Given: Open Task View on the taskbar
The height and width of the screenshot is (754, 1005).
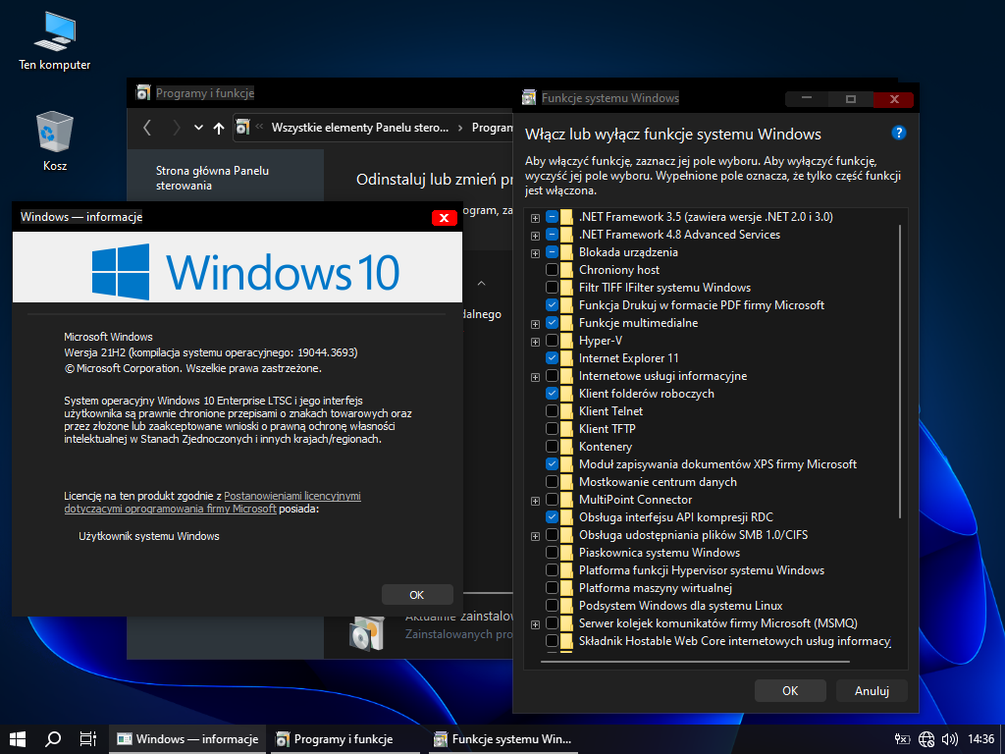Looking at the screenshot, I should [87, 739].
